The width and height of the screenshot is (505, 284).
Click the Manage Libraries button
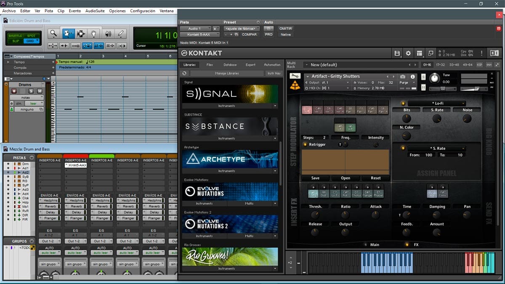click(227, 73)
